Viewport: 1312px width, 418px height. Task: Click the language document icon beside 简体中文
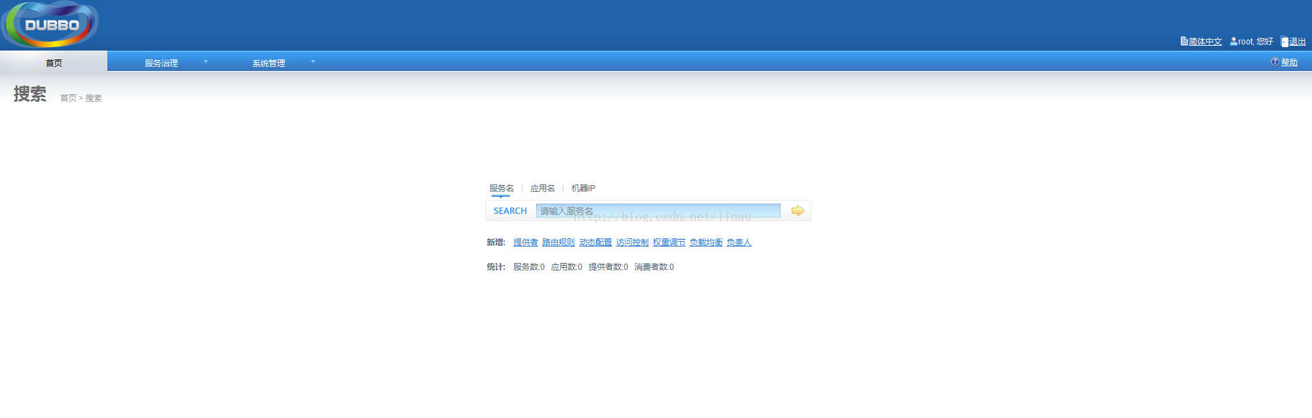tap(1184, 41)
